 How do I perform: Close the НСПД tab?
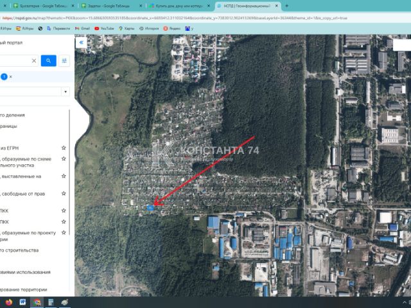(x=276, y=6)
